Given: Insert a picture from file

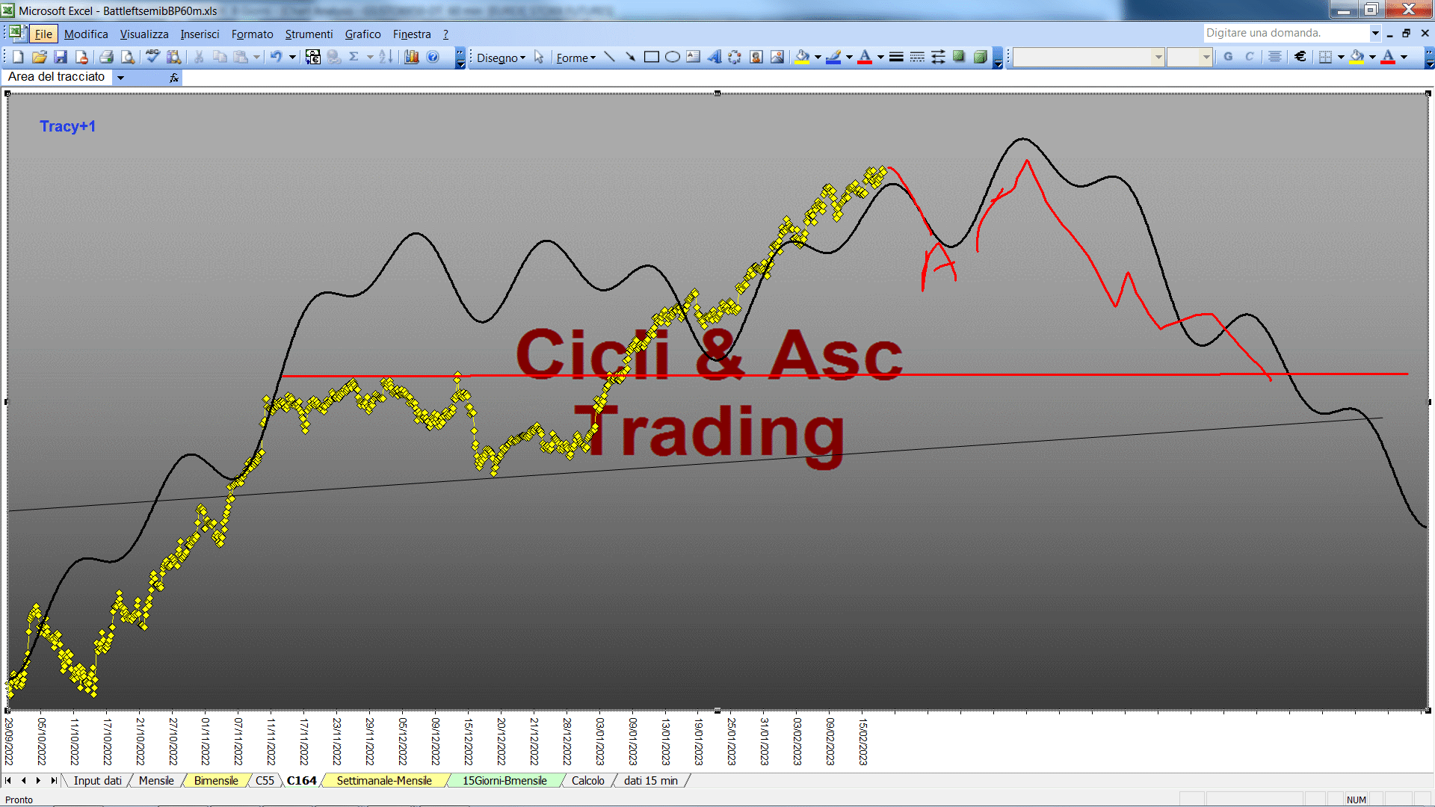Looking at the screenshot, I should click(777, 57).
